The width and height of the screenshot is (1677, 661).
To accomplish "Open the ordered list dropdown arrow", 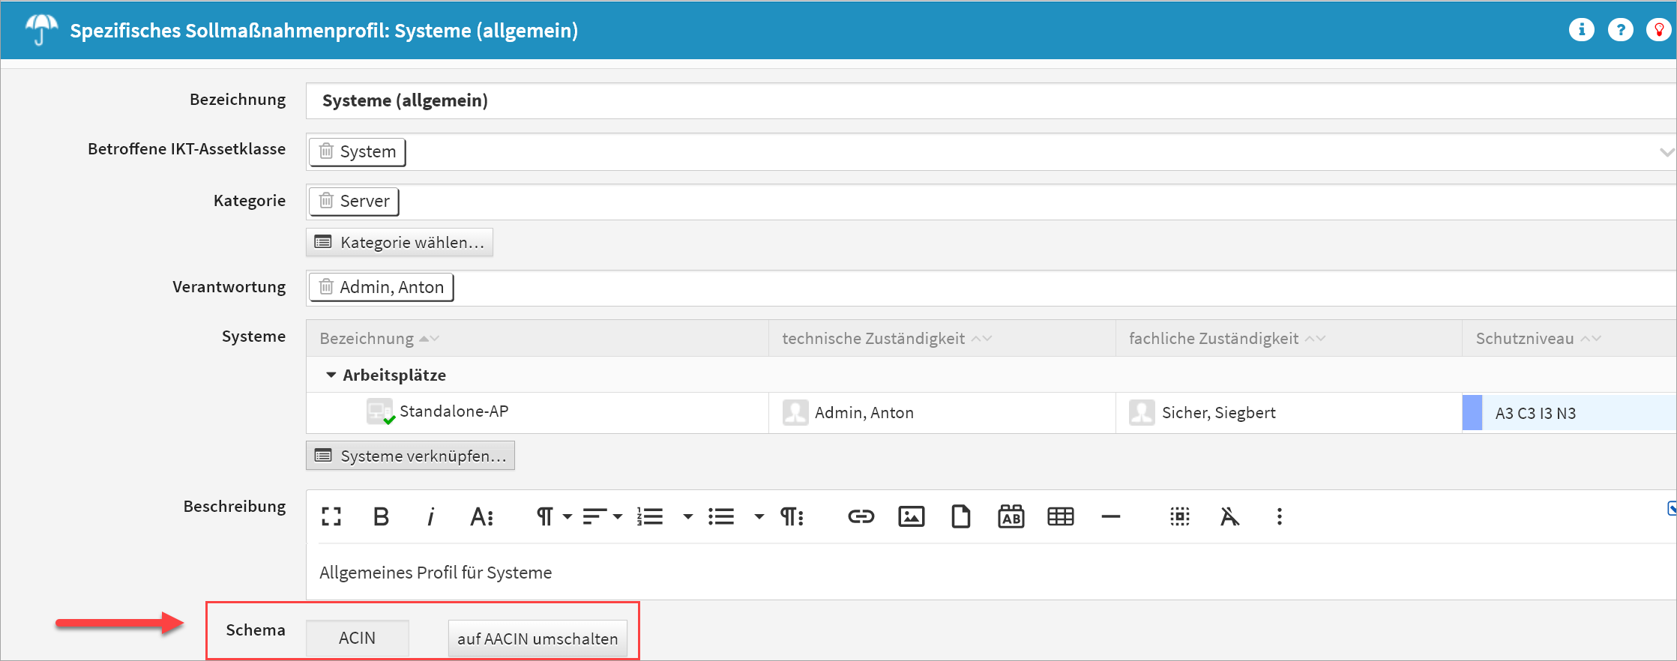I will coord(687,516).
